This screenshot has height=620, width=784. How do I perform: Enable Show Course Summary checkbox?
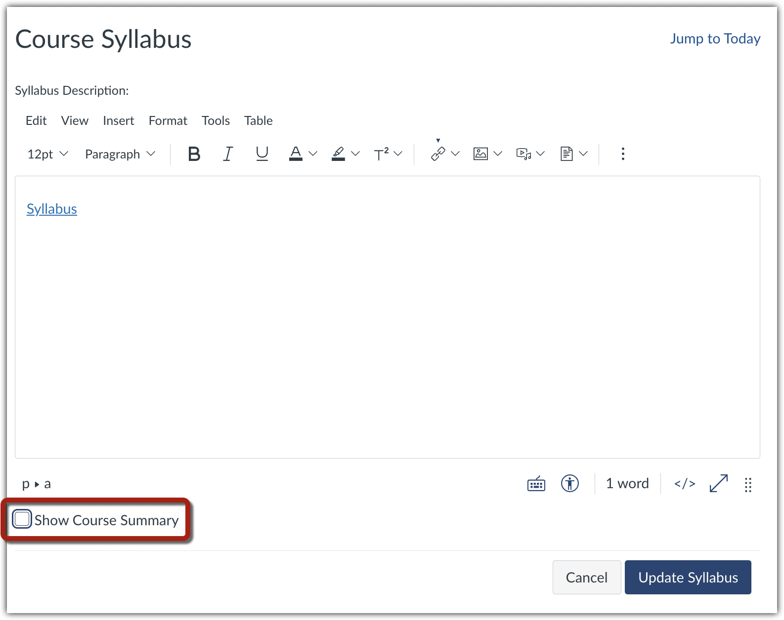point(22,519)
